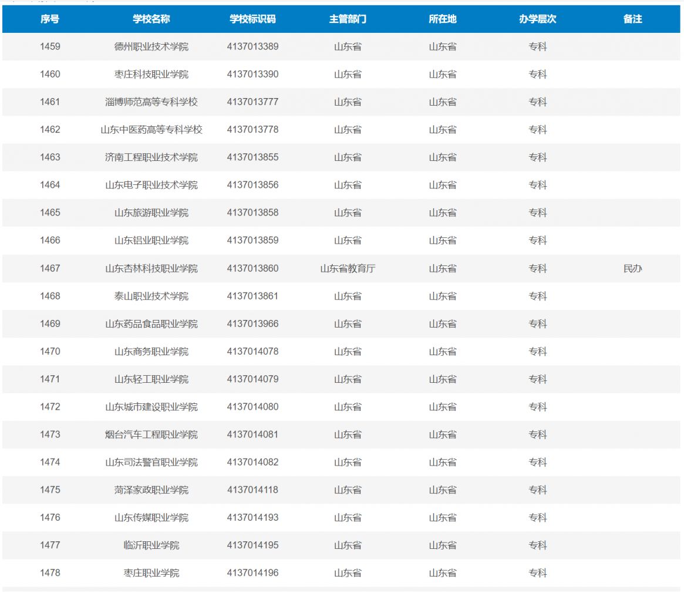Select school name 临沂职业学院

[151, 545]
